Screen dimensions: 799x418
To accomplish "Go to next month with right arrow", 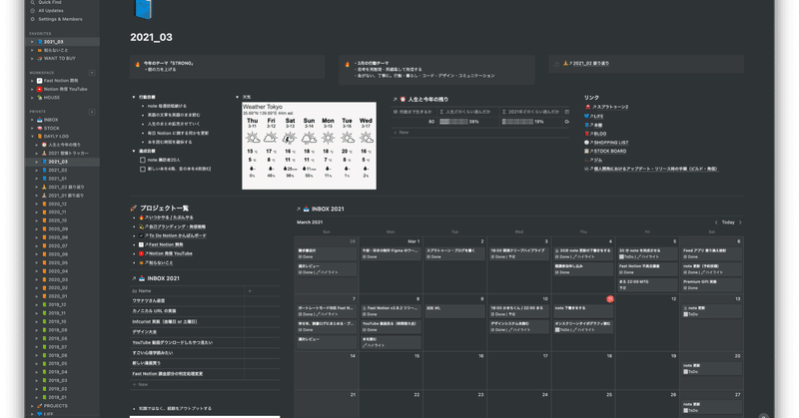I will pyautogui.click(x=740, y=222).
